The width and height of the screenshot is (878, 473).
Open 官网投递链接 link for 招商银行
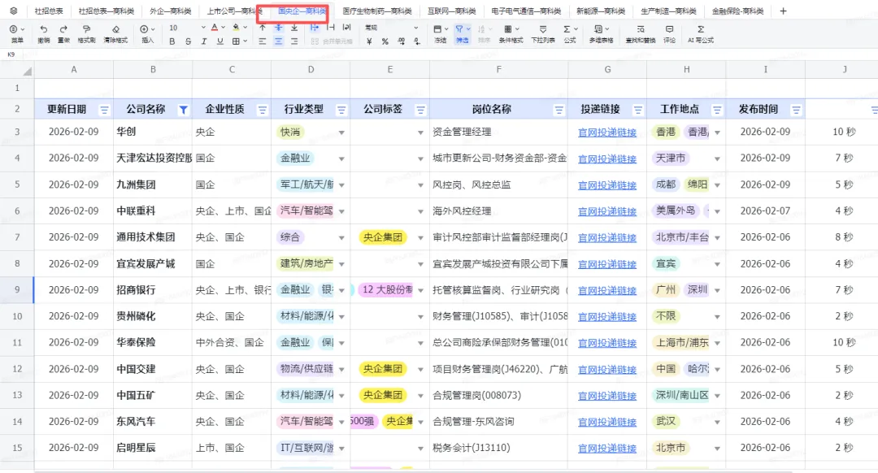pos(607,290)
